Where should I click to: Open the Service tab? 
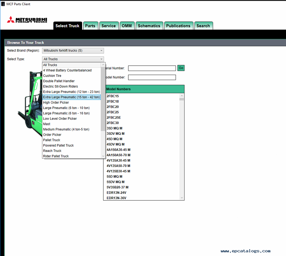(109, 26)
